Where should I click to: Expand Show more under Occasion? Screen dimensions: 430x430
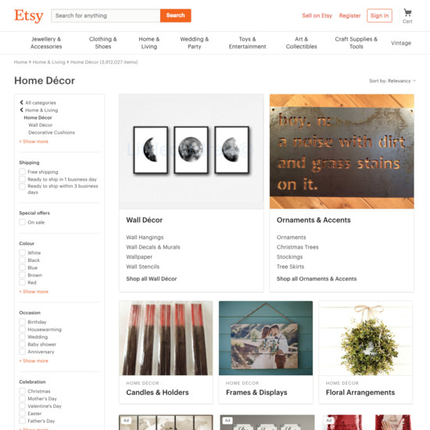[34, 361]
